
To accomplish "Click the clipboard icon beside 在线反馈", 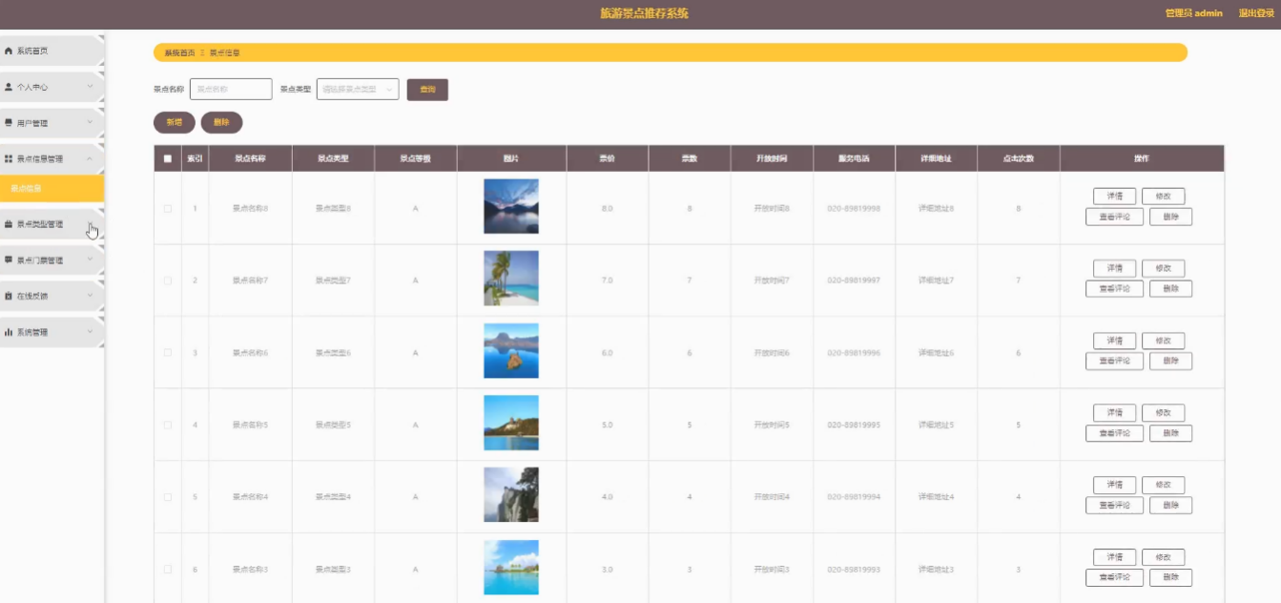I will pos(9,296).
